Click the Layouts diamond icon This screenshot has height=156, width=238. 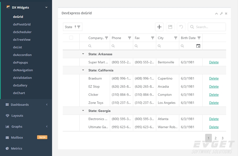[7, 115]
